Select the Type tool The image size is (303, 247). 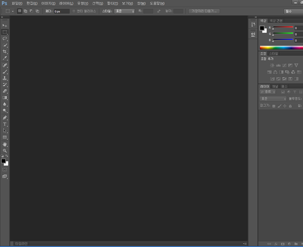(4, 124)
